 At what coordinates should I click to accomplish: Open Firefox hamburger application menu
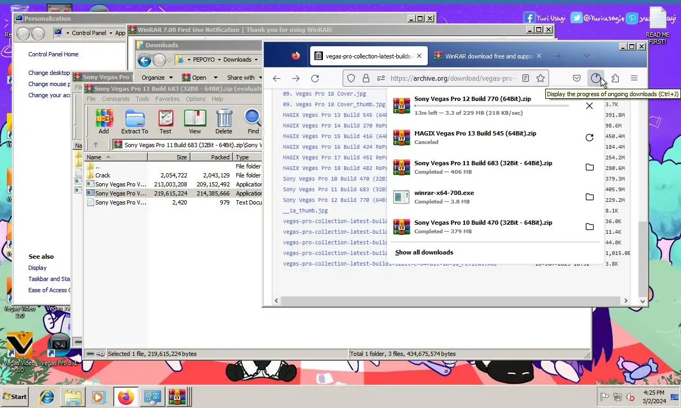click(x=634, y=78)
